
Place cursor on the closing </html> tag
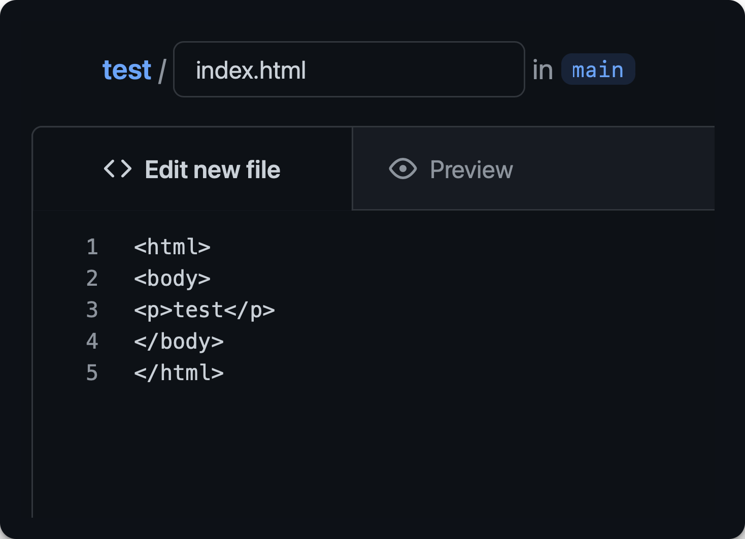[179, 373]
